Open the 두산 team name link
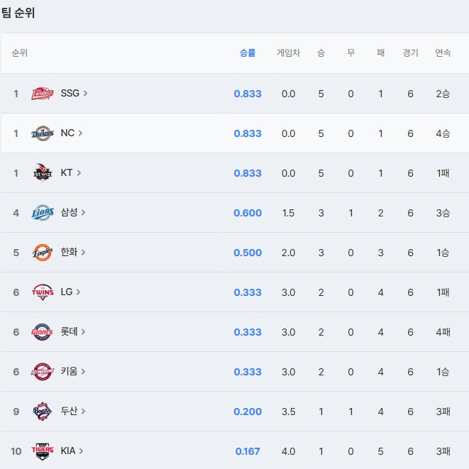469x469 pixels. click(69, 412)
